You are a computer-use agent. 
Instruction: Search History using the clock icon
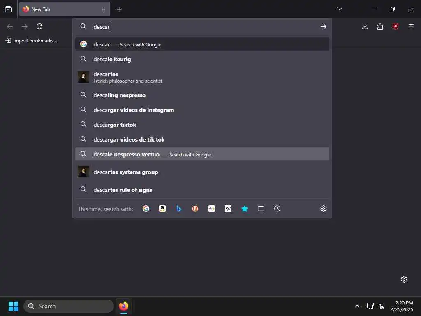278,209
